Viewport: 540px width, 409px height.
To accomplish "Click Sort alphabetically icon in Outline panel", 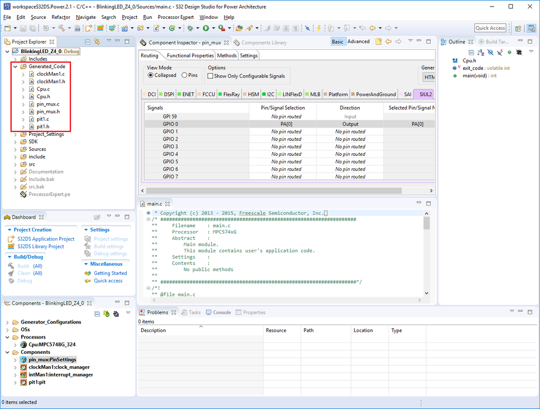I will [480, 52].
